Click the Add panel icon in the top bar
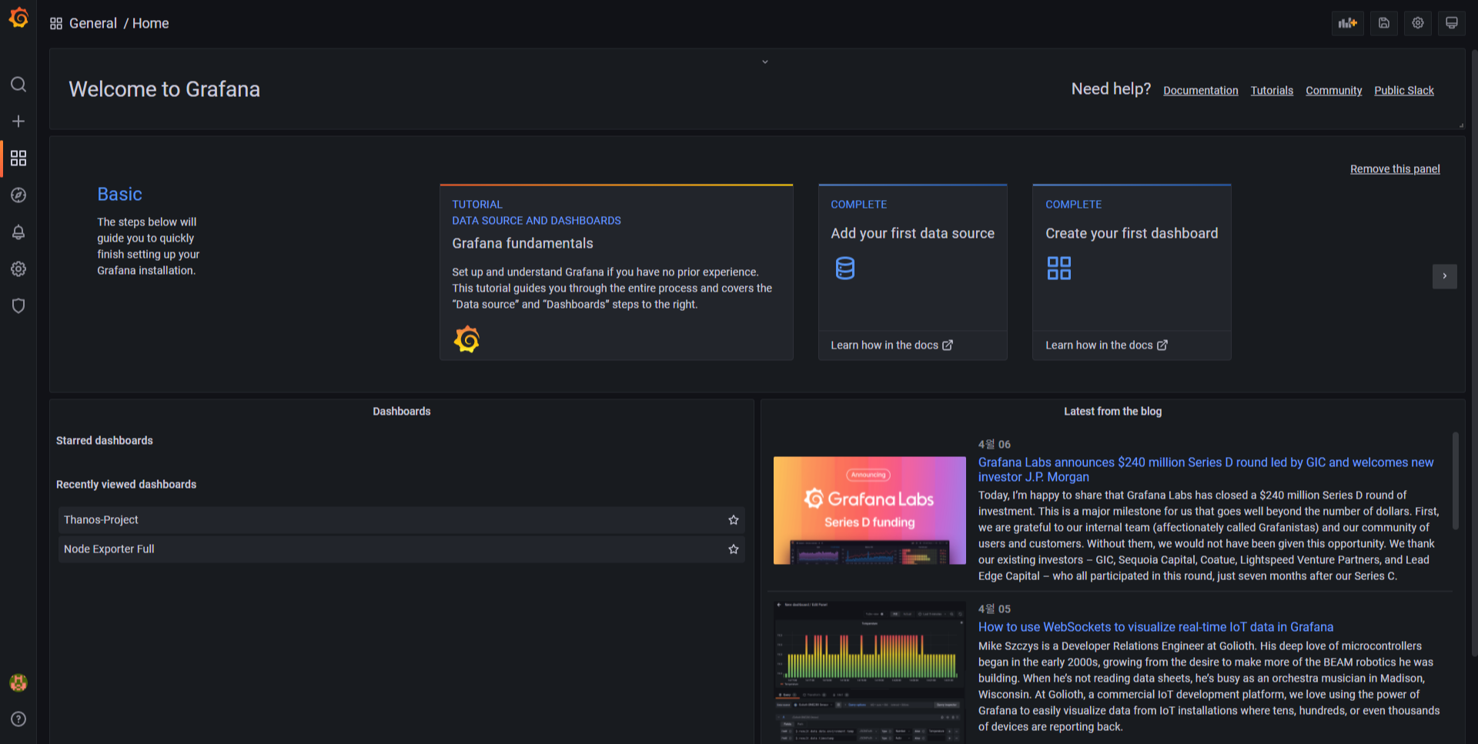This screenshot has width=1478, height=744. 1348,23
